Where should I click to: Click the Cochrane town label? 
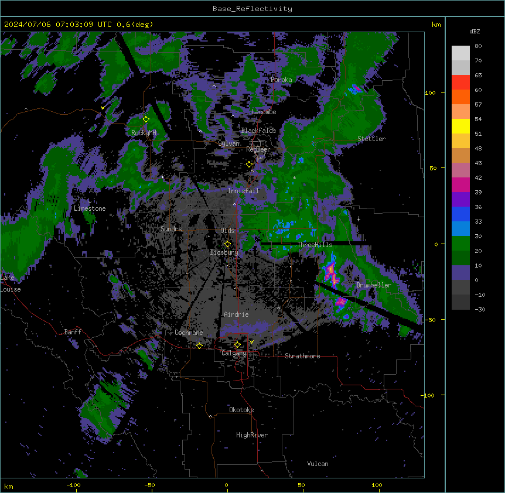coord(189,333)
